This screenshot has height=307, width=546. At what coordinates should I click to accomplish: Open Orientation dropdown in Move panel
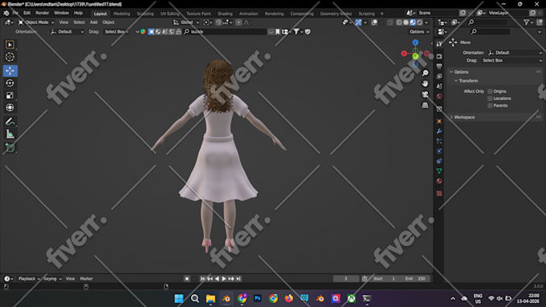pyautogui.click(x=515, y=52)
